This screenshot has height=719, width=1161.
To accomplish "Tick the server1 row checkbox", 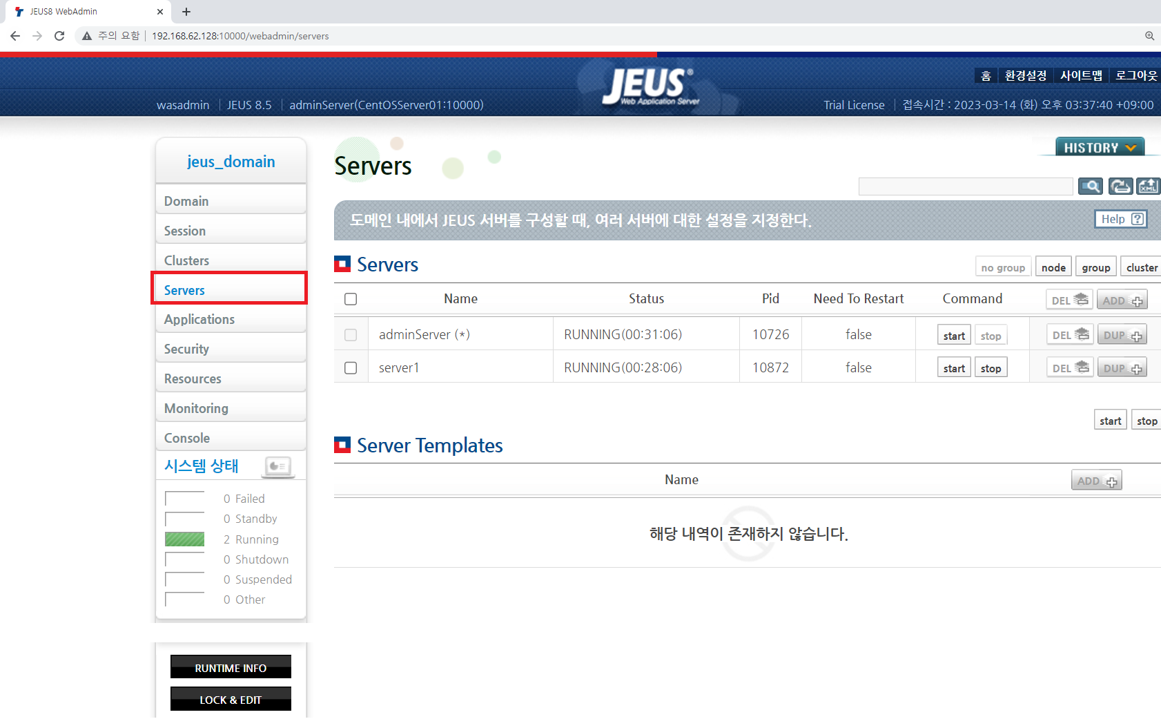I will (351, 368).
